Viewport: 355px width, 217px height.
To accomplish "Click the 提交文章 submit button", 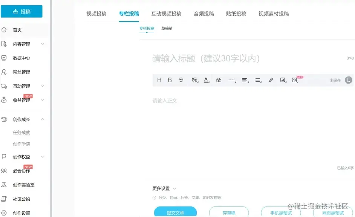I will tap(175, 212).
